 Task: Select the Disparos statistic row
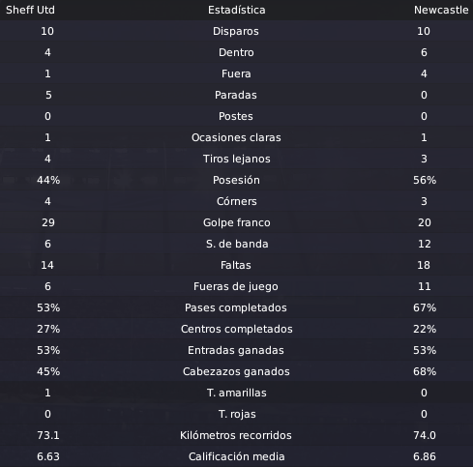point(236,31)
